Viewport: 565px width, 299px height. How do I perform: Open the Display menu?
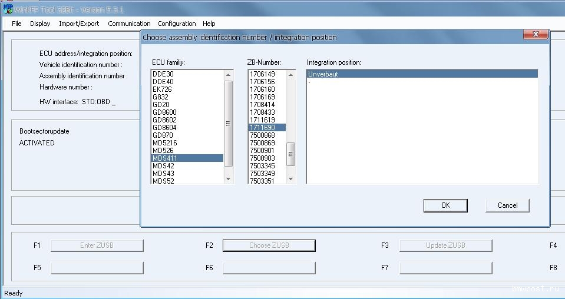(40, 24)
